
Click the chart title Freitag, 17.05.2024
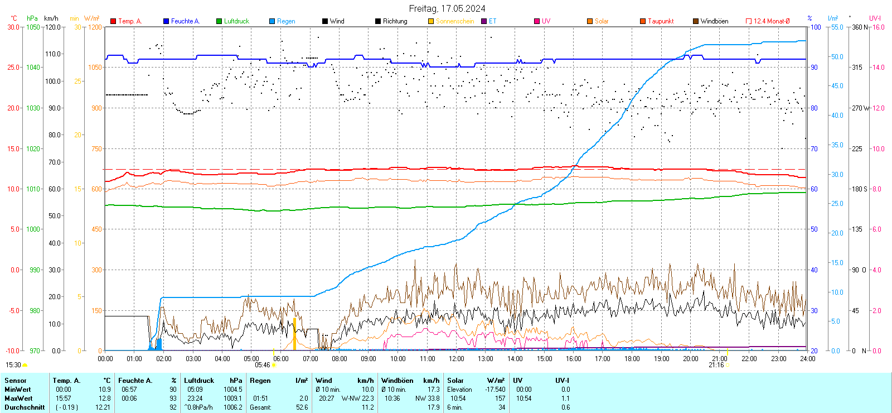coord(447,8)
